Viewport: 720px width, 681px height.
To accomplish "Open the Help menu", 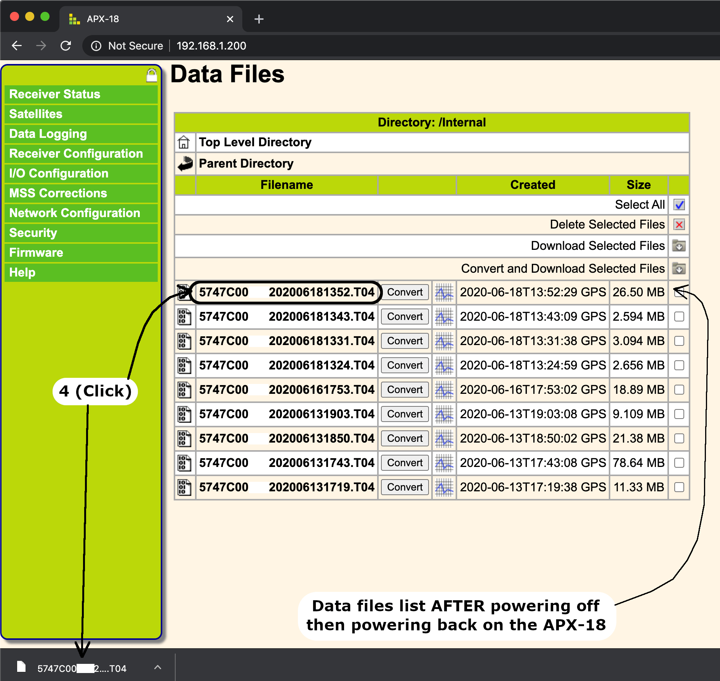I will point(81,273).
